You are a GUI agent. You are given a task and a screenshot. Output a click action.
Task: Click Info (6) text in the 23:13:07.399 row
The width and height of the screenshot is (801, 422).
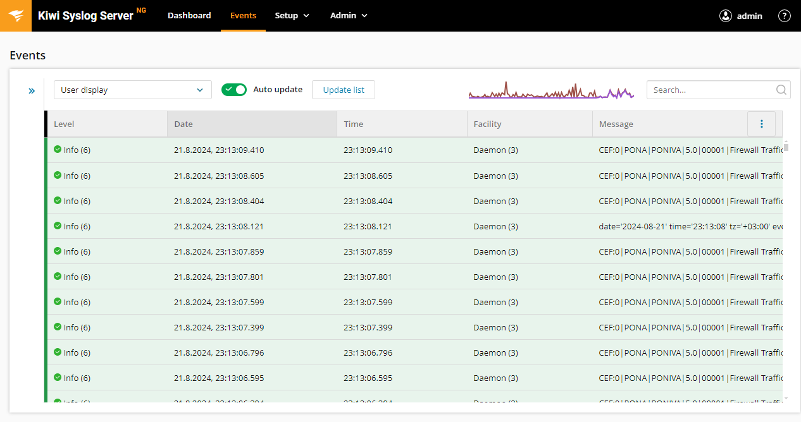click(77, 327)
